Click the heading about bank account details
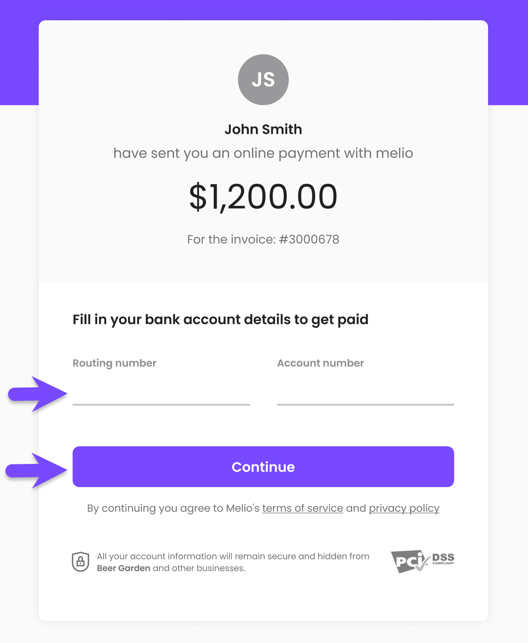 [x=221, y=319]
